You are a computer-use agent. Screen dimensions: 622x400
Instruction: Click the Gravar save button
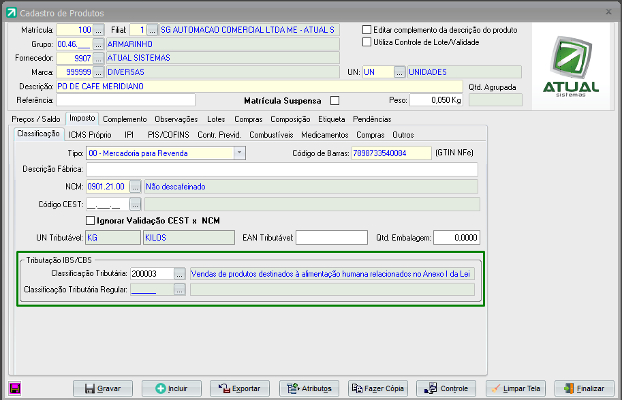point(103,388)
